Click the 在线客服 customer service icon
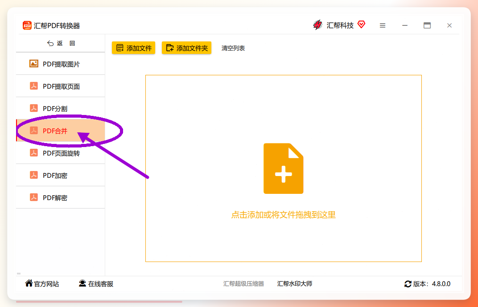478x307 pixels. tap(82, 283)
